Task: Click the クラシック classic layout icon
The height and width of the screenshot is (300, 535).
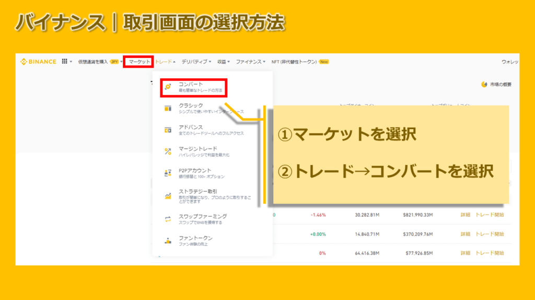Action: pos(168,108)
